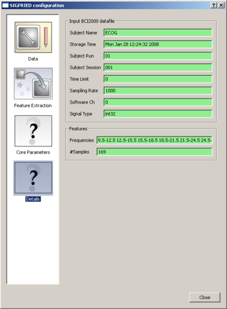The height and width of the screenshot is (309, 227).
Task: Click the Input BCI2000 datafile group title
Action: 92,21
